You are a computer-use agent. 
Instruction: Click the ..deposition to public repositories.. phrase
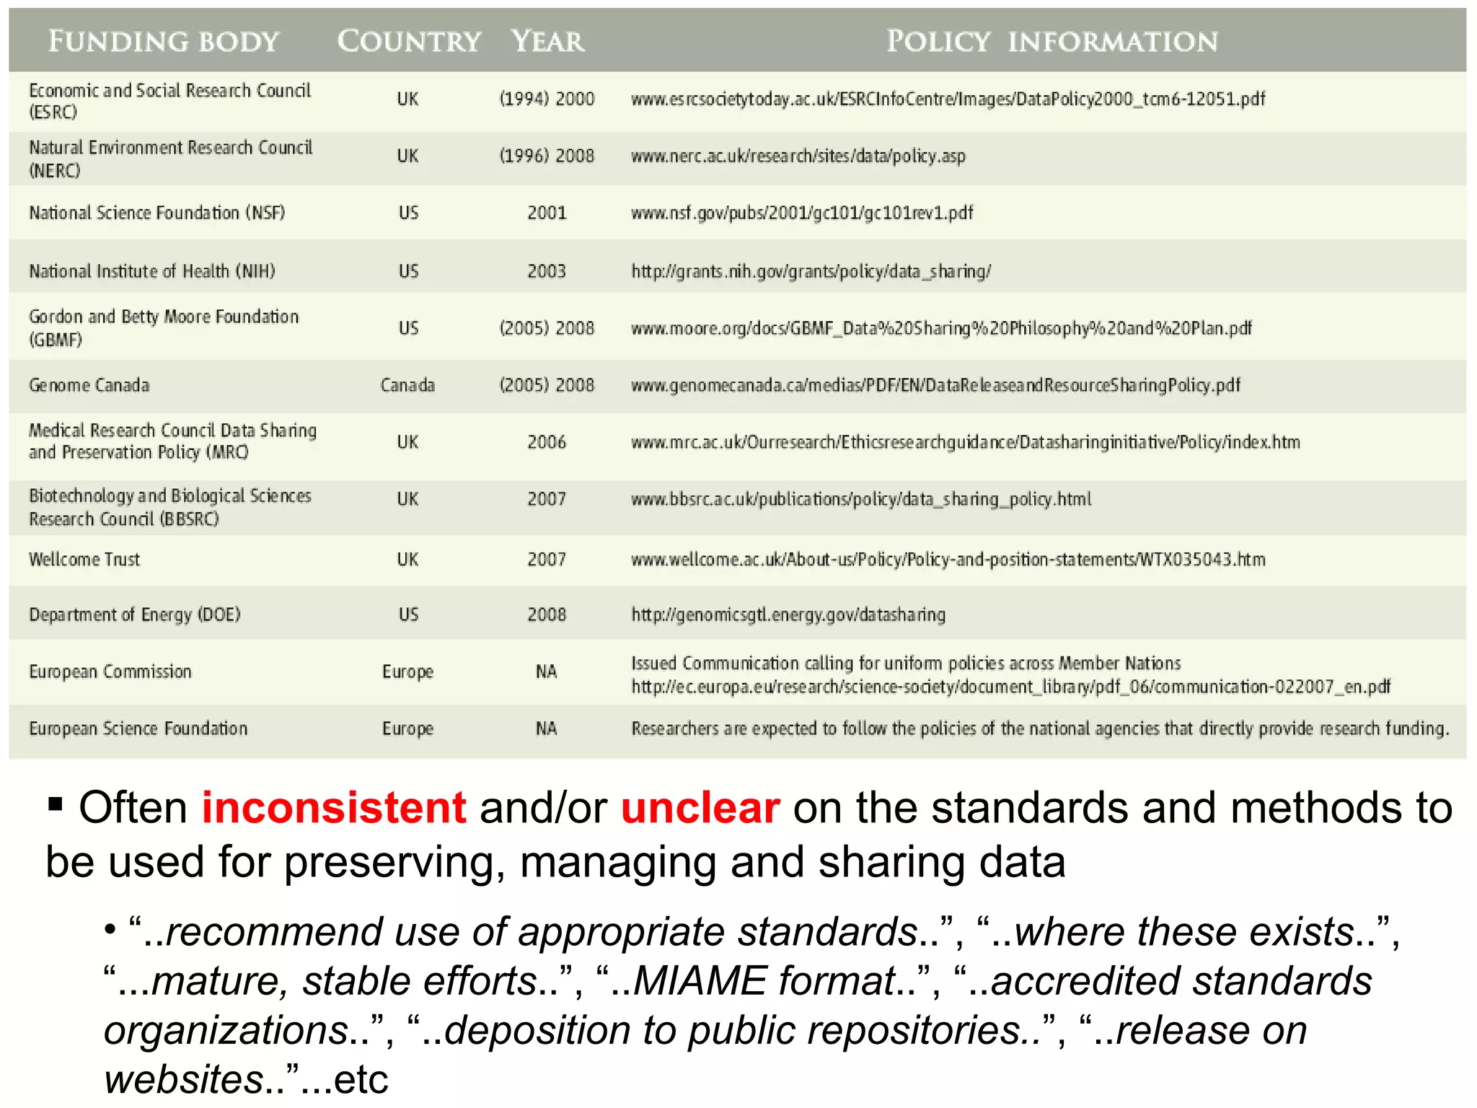(731, 1031)
